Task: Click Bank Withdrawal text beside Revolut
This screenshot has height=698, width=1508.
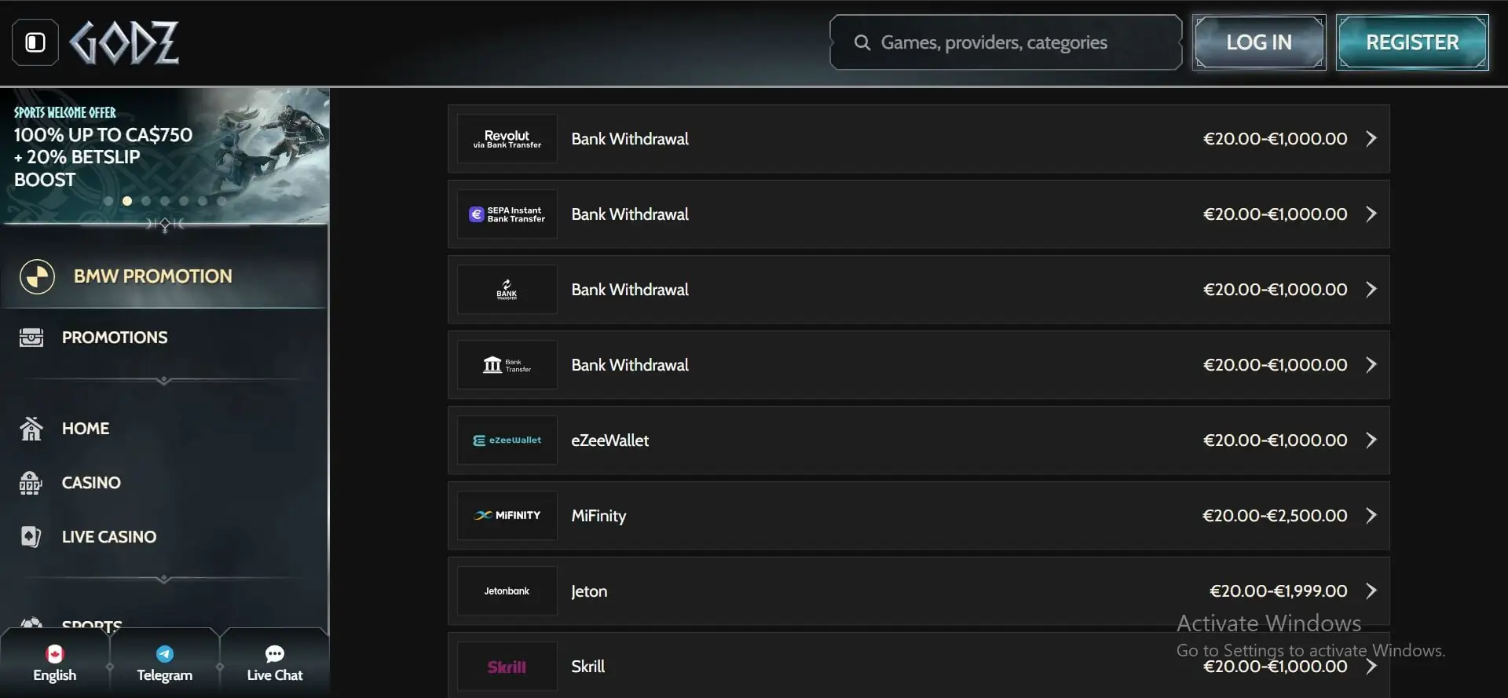Action: pos(630,139)
